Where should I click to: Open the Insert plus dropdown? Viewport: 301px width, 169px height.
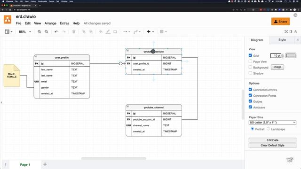click(150, 31)
